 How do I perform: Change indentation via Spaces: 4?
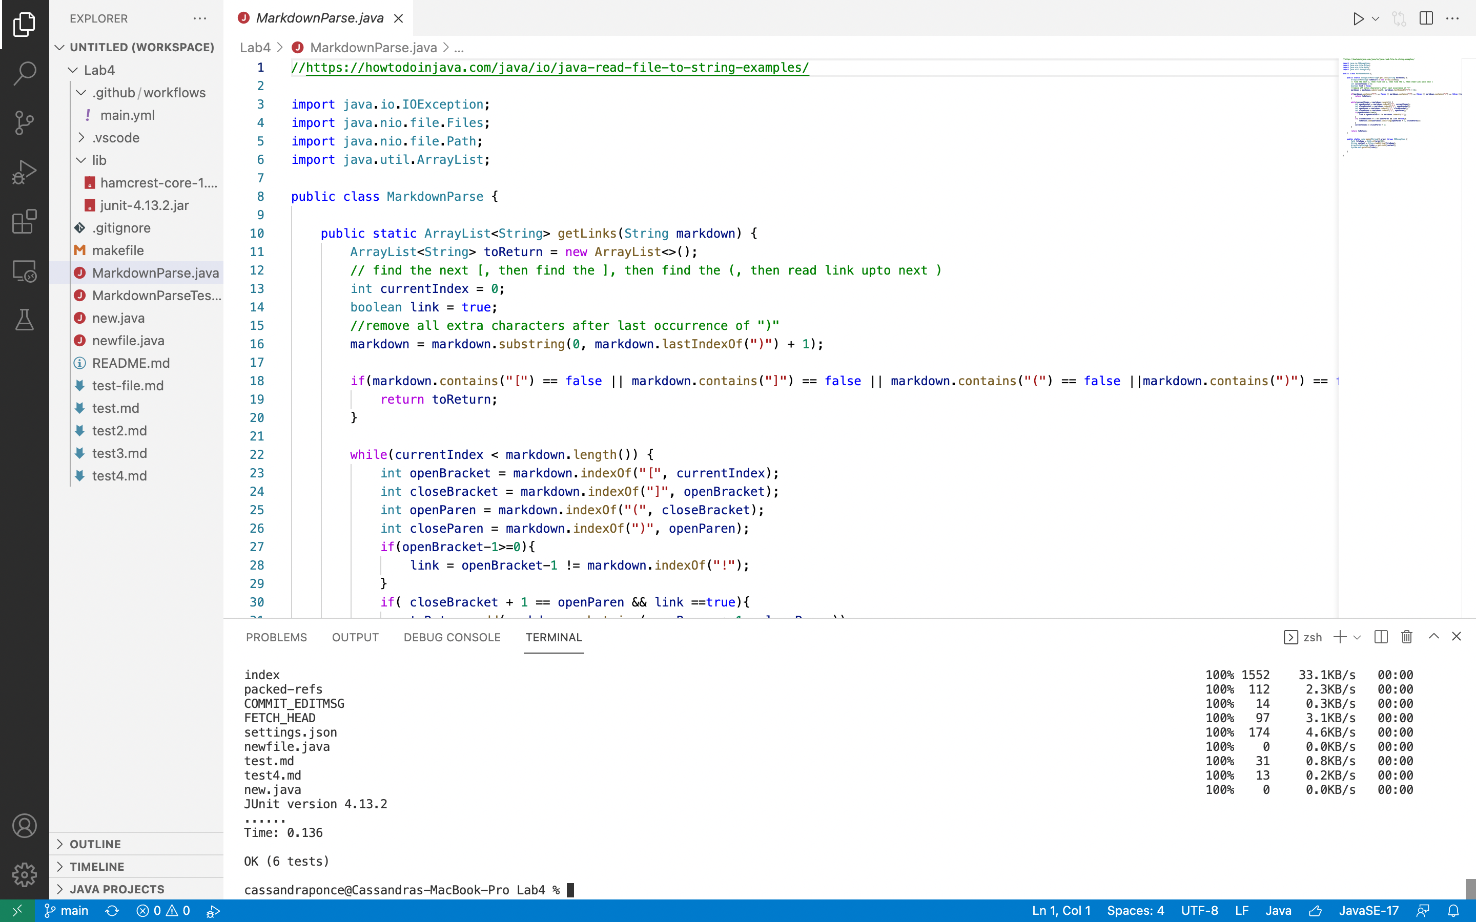click(x=1136, y=910)
